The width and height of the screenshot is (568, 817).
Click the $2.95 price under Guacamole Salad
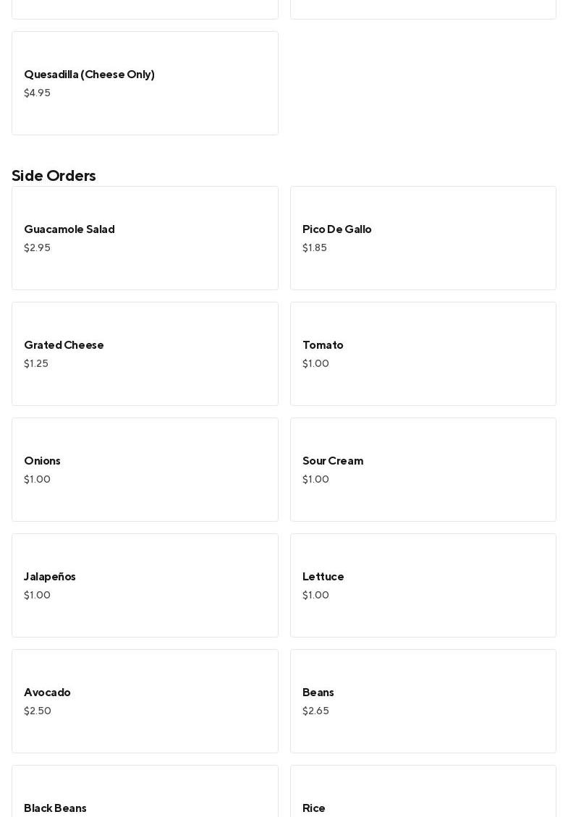[37, 248]
